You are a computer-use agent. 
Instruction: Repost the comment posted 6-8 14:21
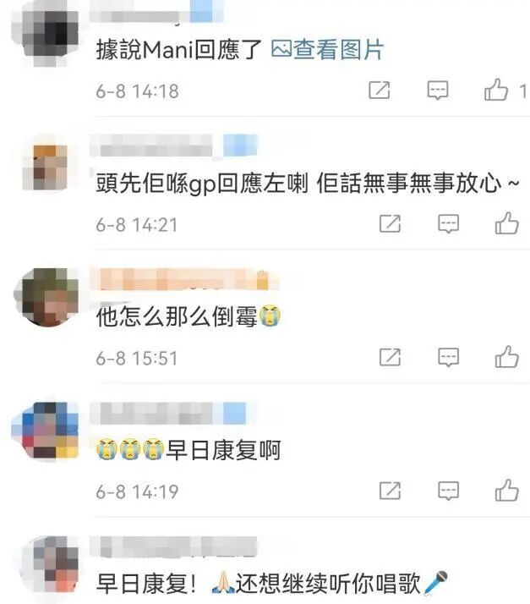391,224
